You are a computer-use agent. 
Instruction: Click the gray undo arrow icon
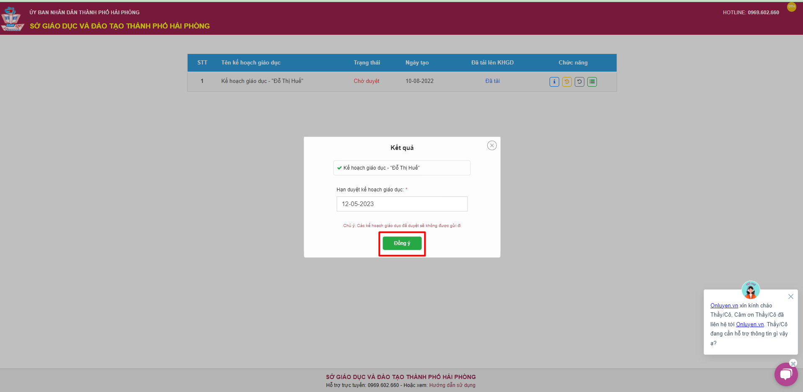(x=579, y=82)
